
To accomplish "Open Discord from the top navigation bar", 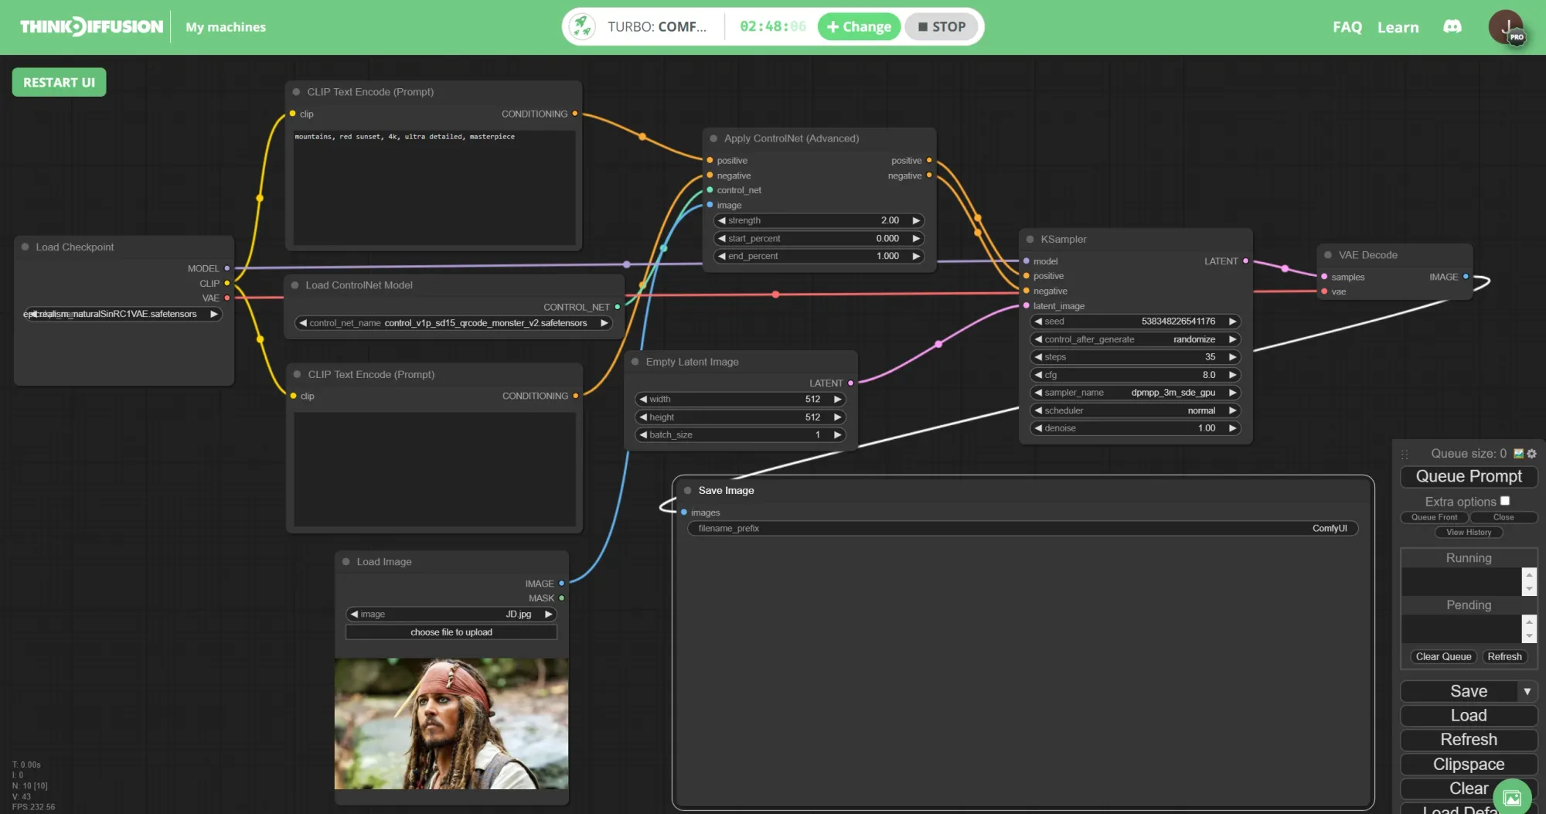I will click(1452, 26).
